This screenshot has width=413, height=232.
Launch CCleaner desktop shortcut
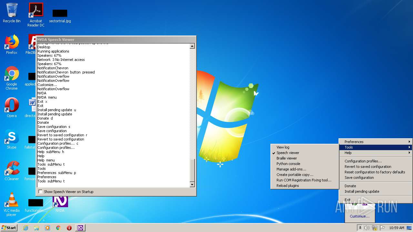[12, 171]
